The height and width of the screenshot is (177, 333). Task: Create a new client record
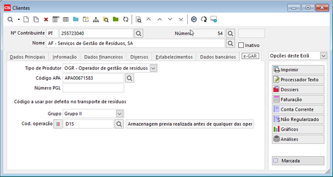point(26,20)
